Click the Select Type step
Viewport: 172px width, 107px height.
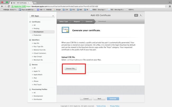[x=64, y=22]
